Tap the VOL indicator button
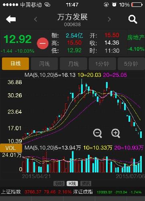 pyautogui.click(x=11, y=148)
